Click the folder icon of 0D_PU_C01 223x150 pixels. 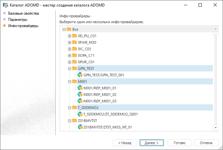tap(74, 36)
